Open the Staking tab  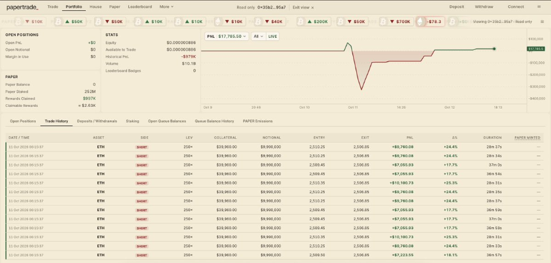tap(133, 121)
